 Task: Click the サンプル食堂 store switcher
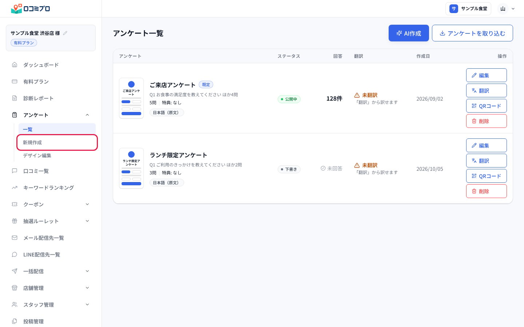(x=468, y=9)
